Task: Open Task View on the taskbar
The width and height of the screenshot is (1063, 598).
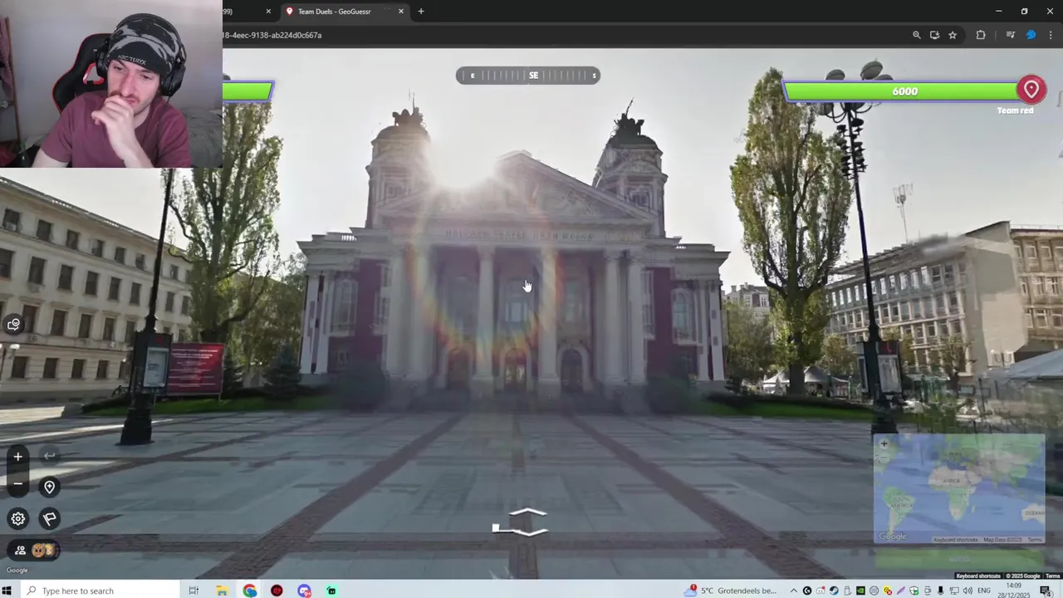Action: (193, 591)
